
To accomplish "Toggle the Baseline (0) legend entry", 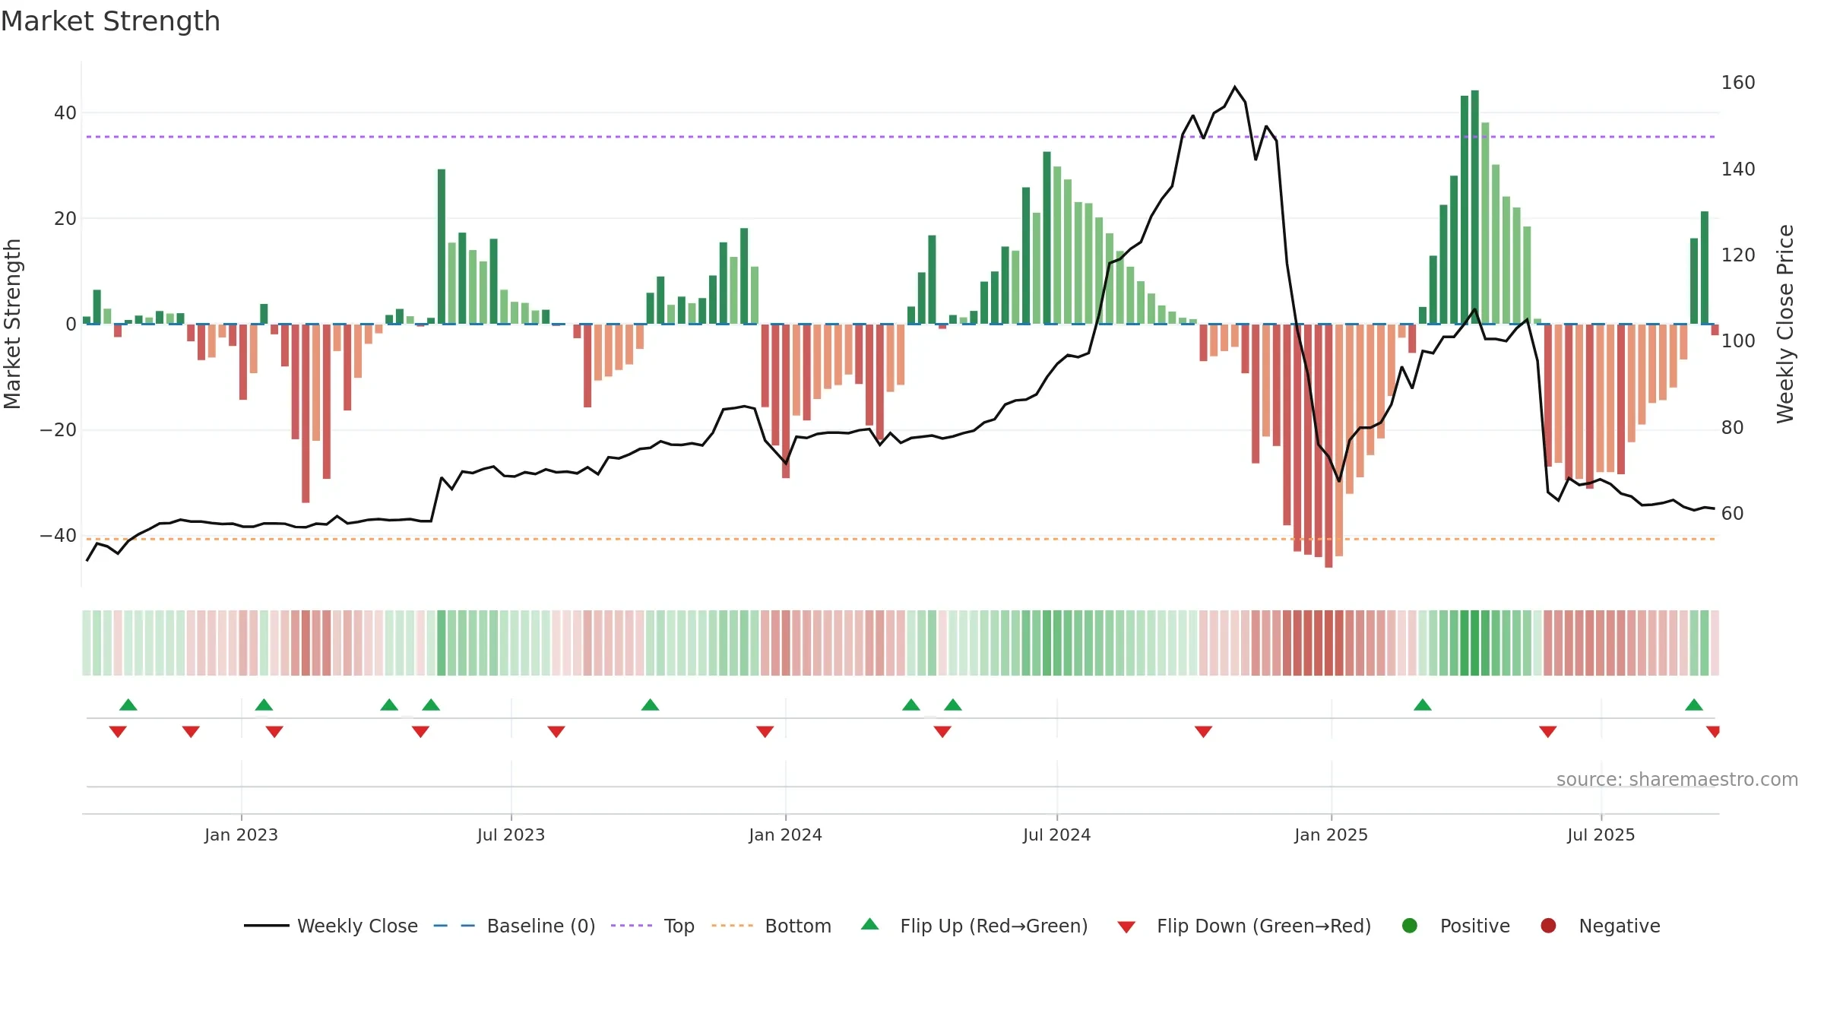I will 515,926.
